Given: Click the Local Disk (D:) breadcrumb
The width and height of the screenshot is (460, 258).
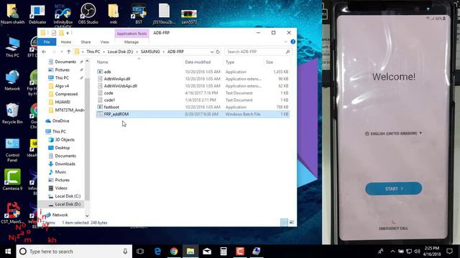Looking at the screenshot, I should tap(120, 52).
